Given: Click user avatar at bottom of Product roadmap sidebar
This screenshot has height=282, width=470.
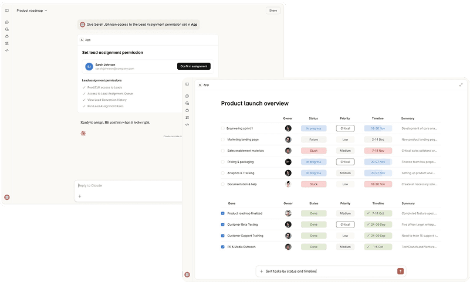Looking at the screenshot, I should point(7,197).
